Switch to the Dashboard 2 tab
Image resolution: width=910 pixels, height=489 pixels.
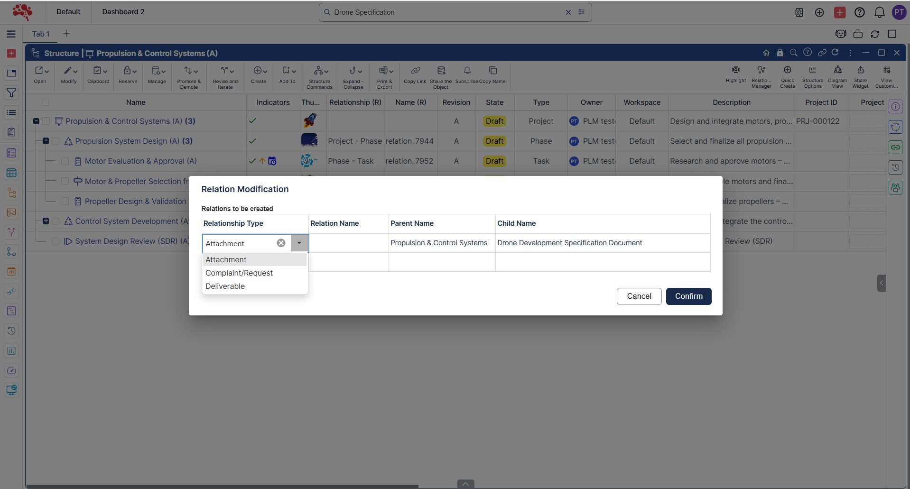point(123,12)
